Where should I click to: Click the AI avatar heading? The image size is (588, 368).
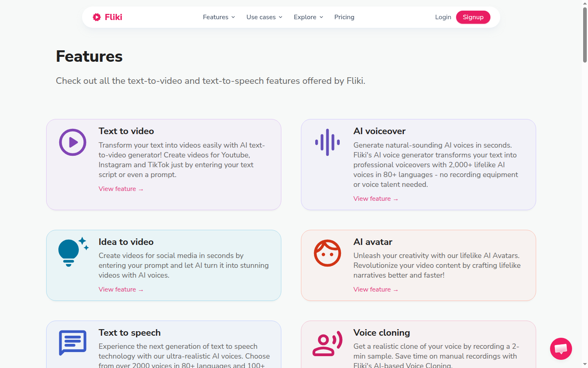pyautogui.click(x=373, y=242)
